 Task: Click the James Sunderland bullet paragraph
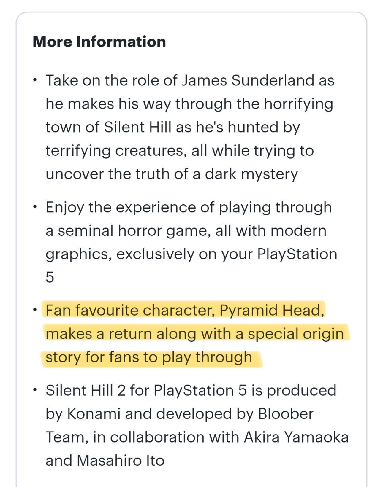(x=190, y=127)
